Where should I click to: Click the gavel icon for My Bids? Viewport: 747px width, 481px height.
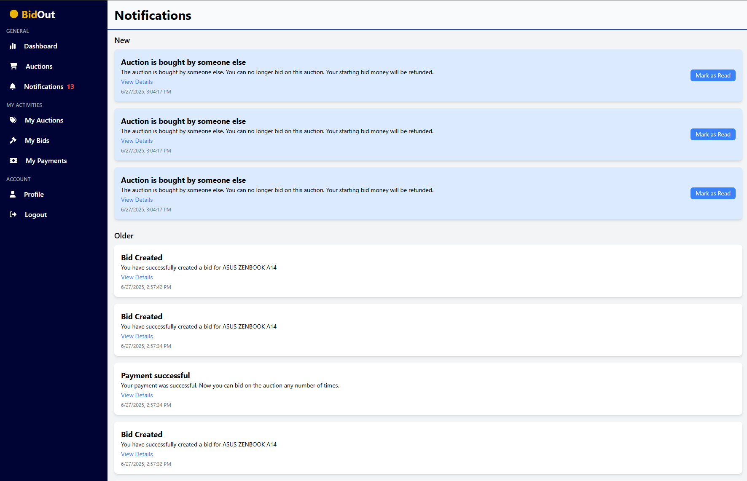13,140
